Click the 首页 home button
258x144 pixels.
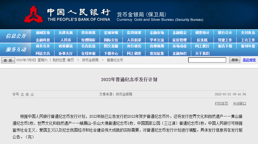(x=8, y=60)
